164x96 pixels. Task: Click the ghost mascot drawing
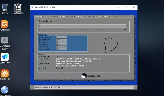111,44
